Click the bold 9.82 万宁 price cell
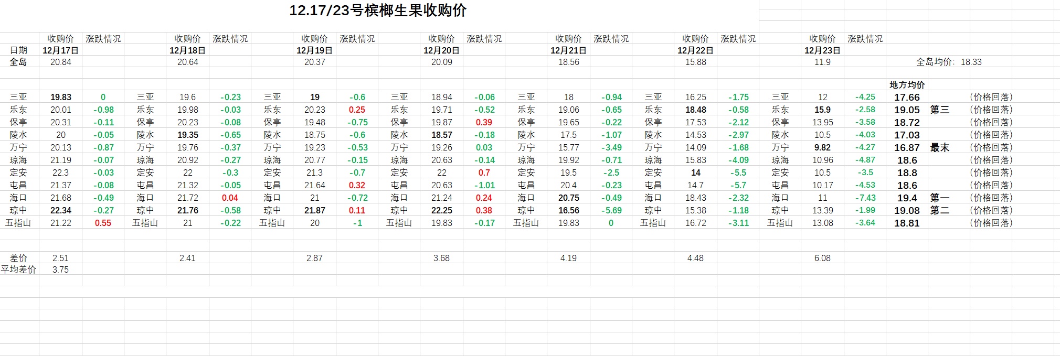 pyautogui.click(x=822, y=147)
